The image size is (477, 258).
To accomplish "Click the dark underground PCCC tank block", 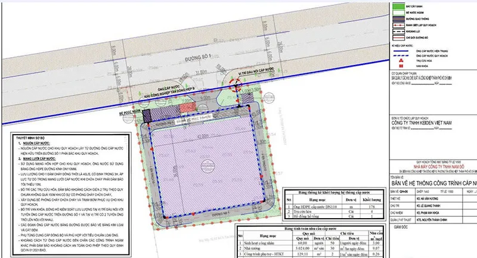I will click(x=147, y=116).
